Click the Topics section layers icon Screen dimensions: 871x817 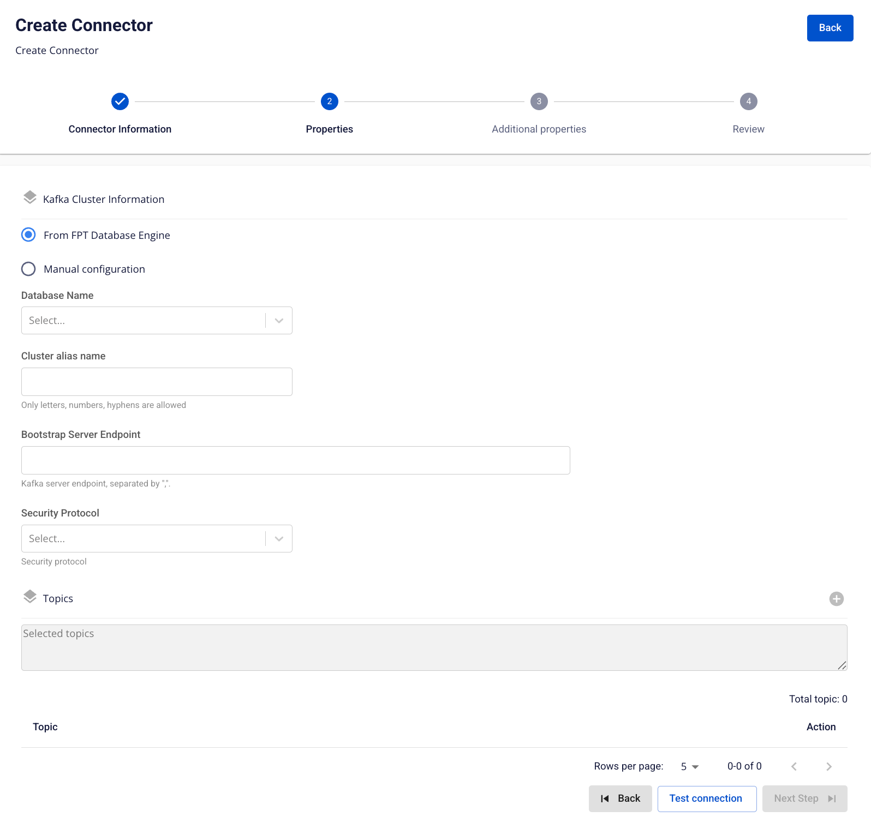point(30,597)
